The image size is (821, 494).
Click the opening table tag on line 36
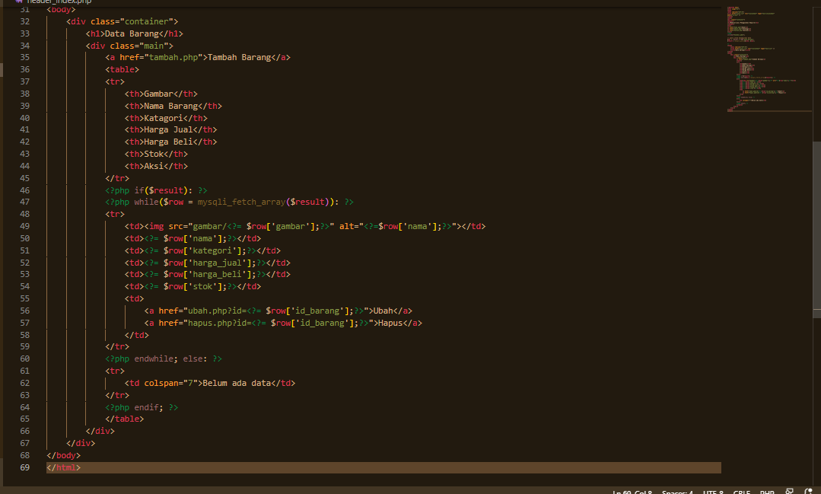pos(122,70)
